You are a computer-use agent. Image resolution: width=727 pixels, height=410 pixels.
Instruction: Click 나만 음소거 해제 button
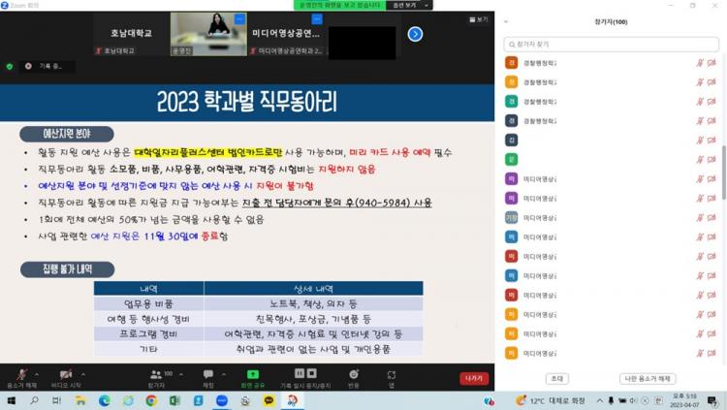pyautogui.click(x=647, y=379)
